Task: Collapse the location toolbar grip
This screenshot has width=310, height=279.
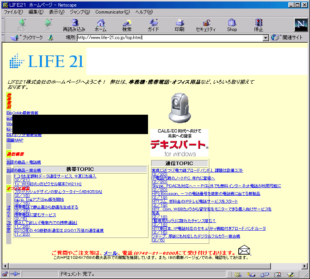Action: 3,37
